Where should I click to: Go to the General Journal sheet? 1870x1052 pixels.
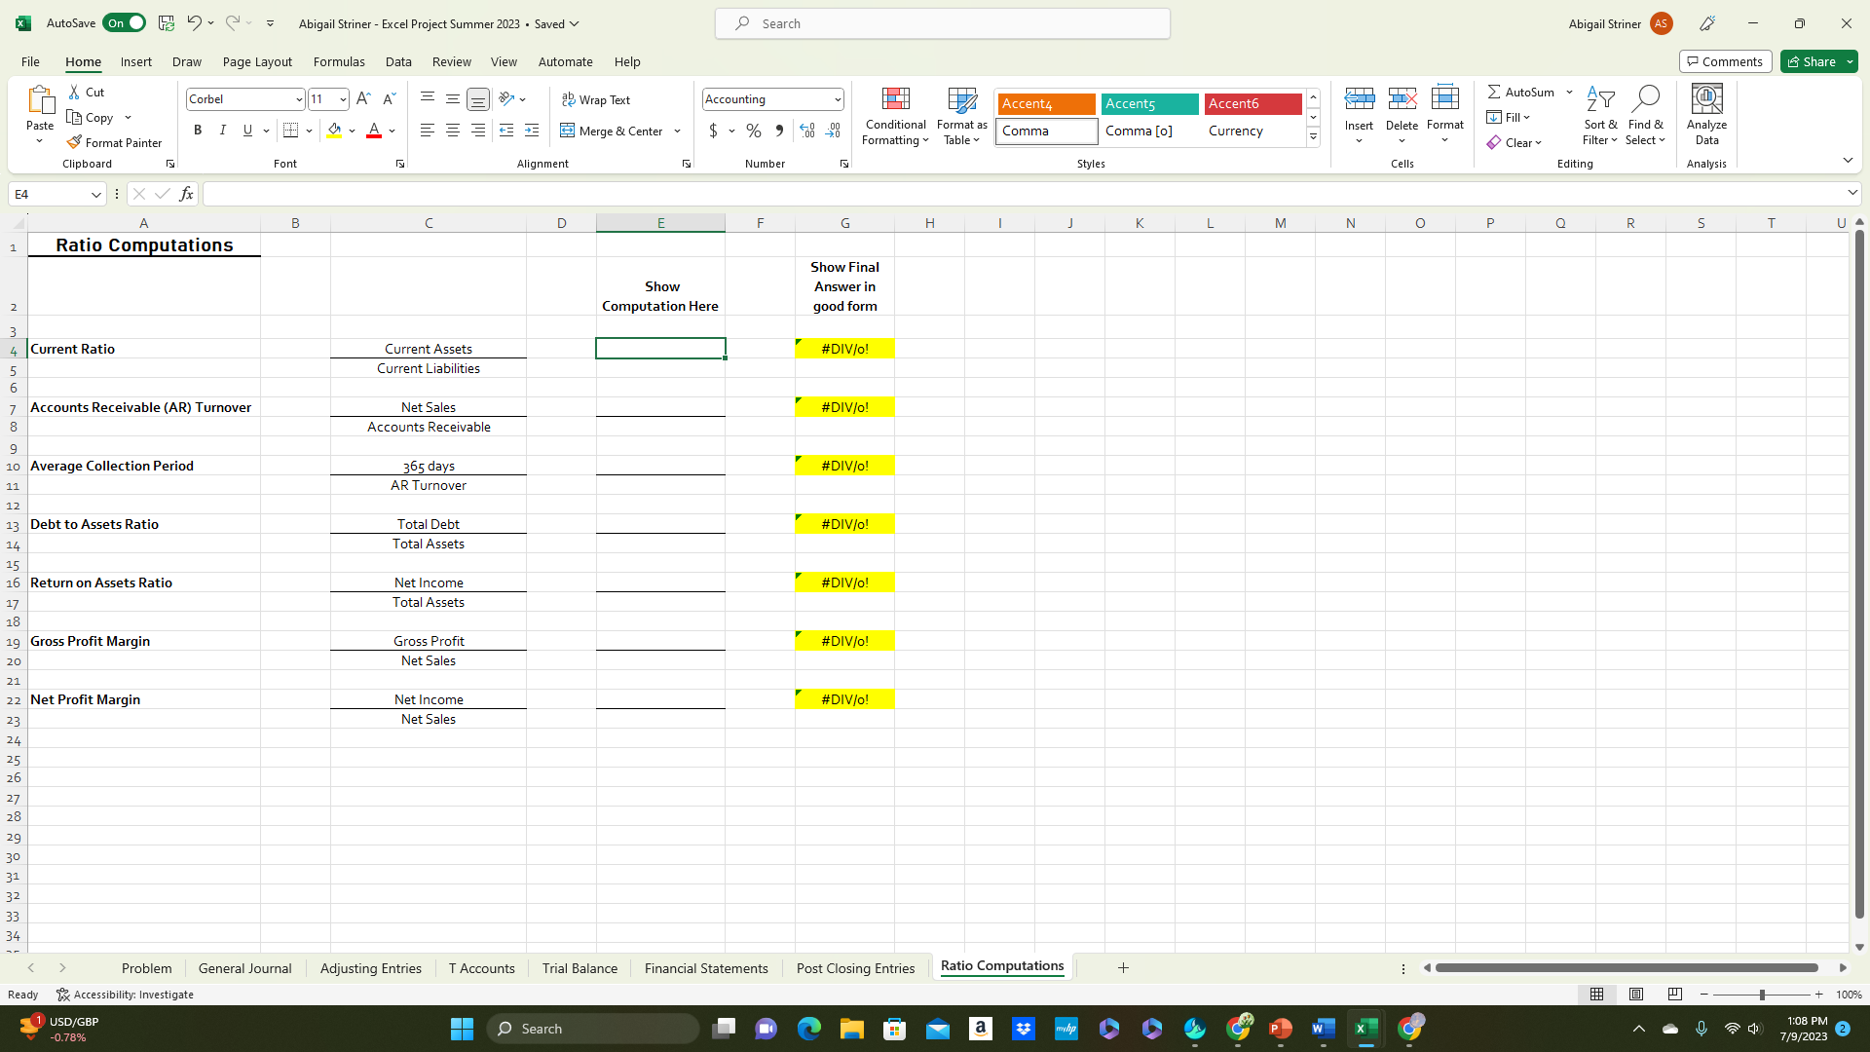[244, 968]
